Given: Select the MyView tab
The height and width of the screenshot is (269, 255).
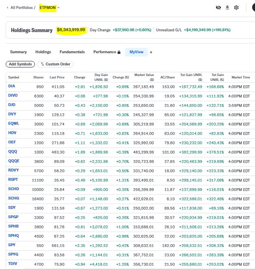Looking at the screenshot, I should click(x=136, y=52).
